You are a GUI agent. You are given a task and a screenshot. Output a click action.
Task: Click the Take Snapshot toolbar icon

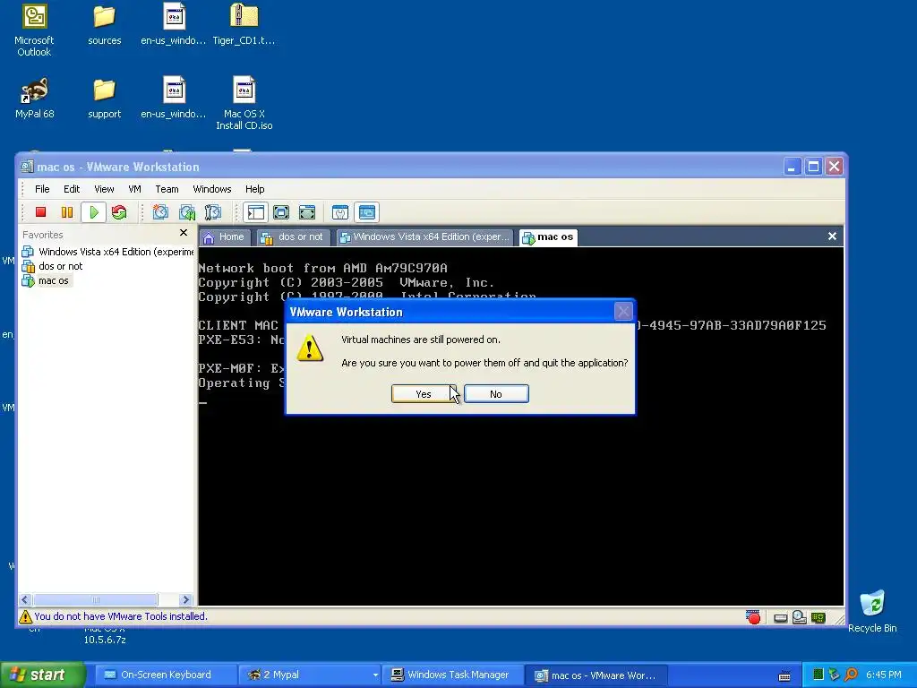[x=160, y=212]
